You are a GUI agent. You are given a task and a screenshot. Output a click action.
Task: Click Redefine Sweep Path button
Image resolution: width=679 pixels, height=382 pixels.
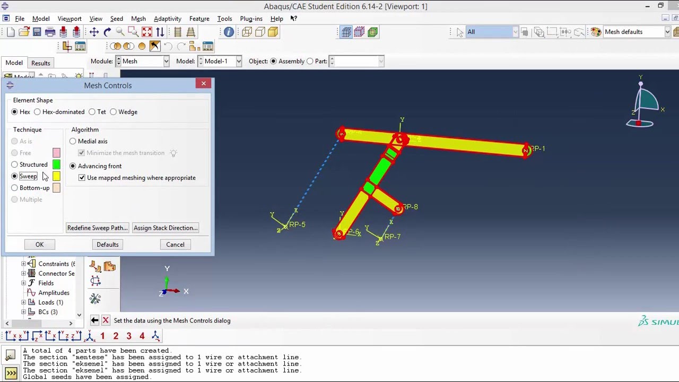pos(97,228)
